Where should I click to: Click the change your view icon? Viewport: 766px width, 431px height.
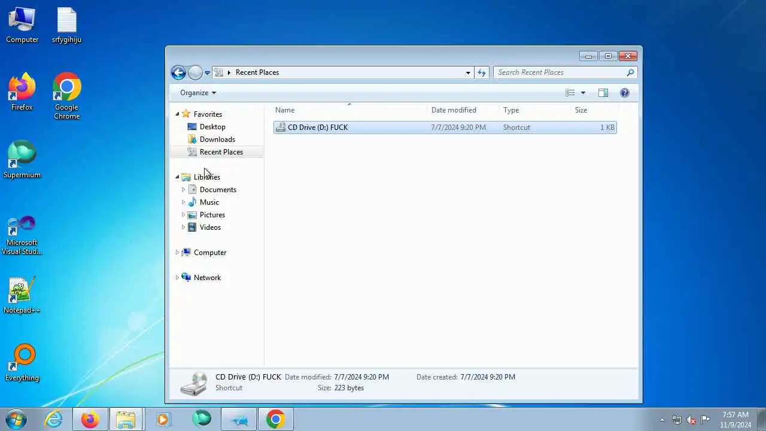[x=570, y=93]
